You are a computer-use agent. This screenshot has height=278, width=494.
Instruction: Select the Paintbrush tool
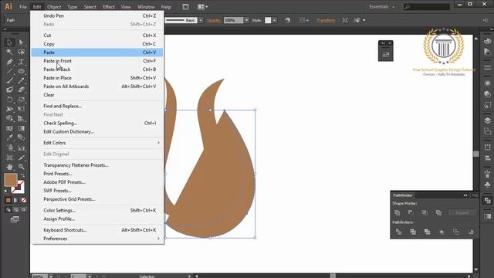(x=9, y=80)
